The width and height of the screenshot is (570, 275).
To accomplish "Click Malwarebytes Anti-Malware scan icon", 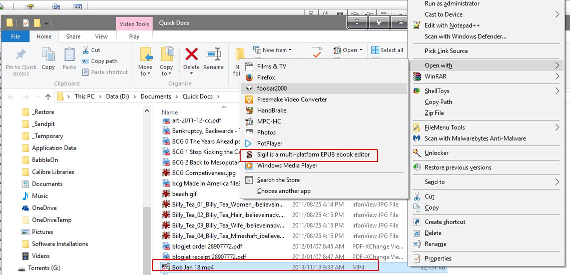I will [x=417, y=138].
